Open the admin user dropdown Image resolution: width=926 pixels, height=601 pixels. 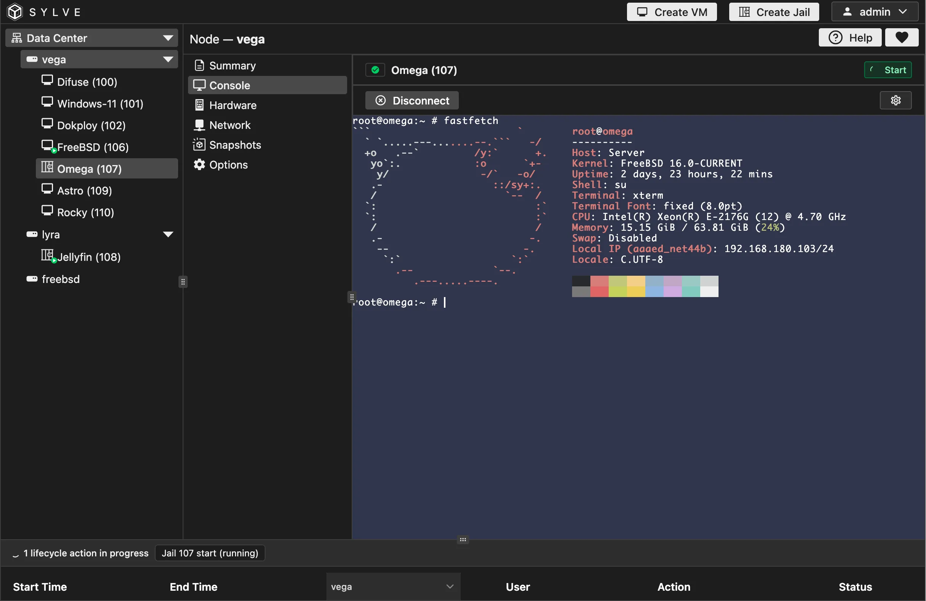(x=874, y=12)
